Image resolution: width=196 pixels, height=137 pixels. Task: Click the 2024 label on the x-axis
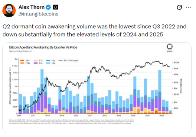[133, 116]
